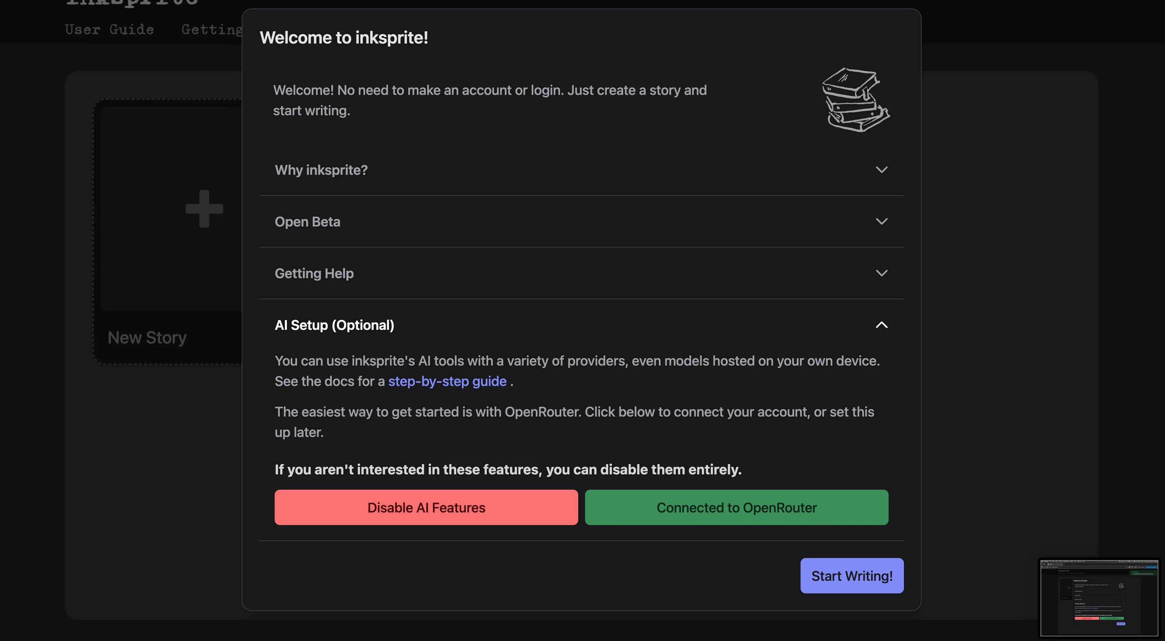1165x641 pixels.
Task: Open the screenshot preview thumbnail
Action: (x=1099, y=597)
